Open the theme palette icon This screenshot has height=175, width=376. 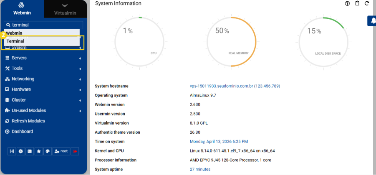(x=48, y=151)
